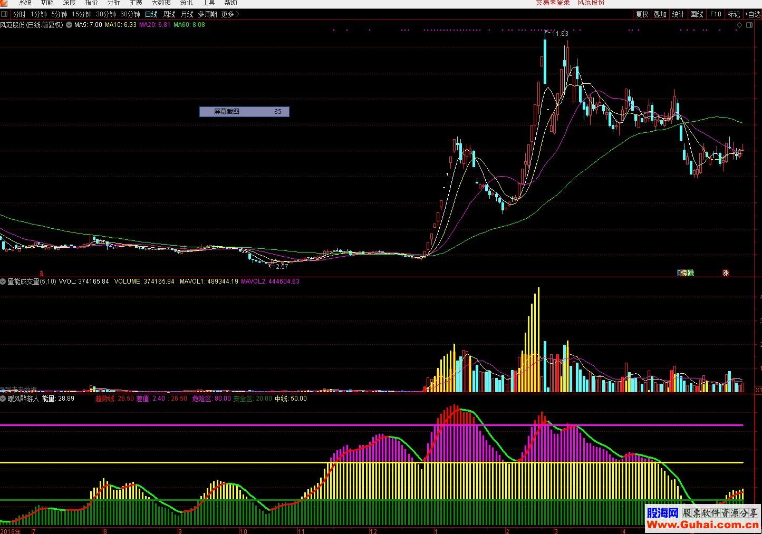Click the 差值: 2.40 label

[x=150, y=399]
